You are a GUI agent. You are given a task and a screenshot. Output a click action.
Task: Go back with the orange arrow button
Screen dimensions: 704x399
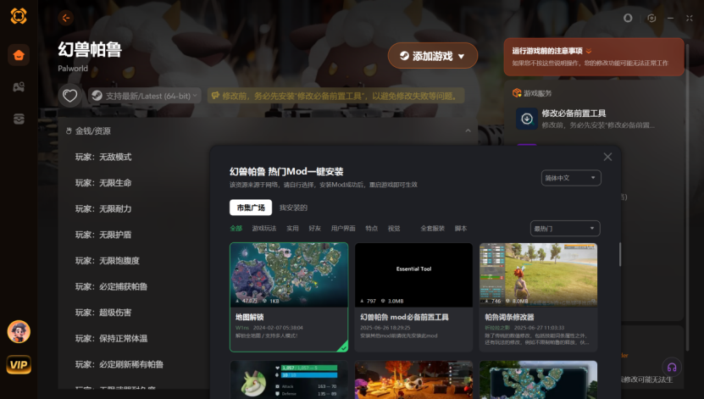pyautogui.click(x=66, y=18)
